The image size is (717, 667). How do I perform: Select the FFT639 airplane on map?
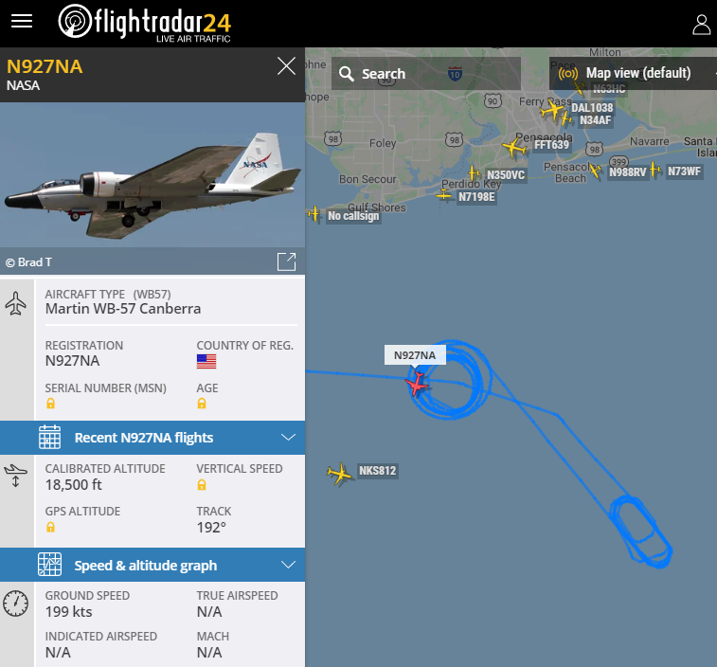[x=514, y=147]
